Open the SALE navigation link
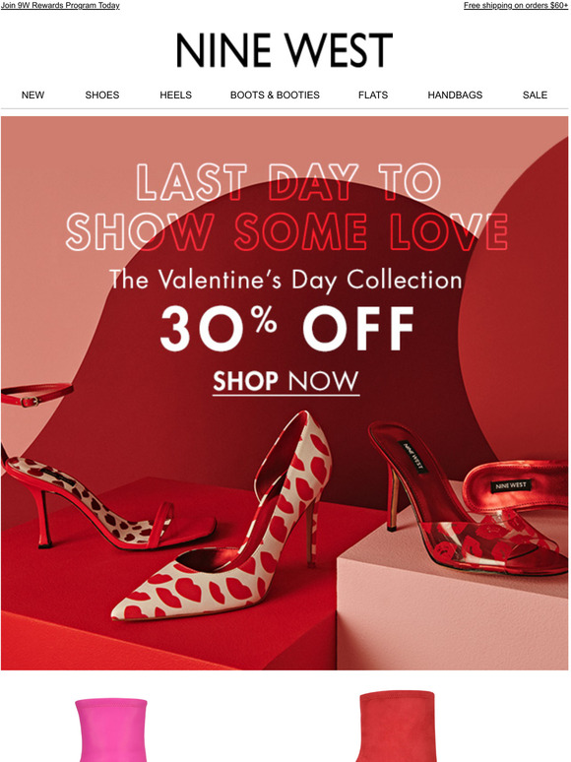Screen dimensions: 571x762 (535, 95)
